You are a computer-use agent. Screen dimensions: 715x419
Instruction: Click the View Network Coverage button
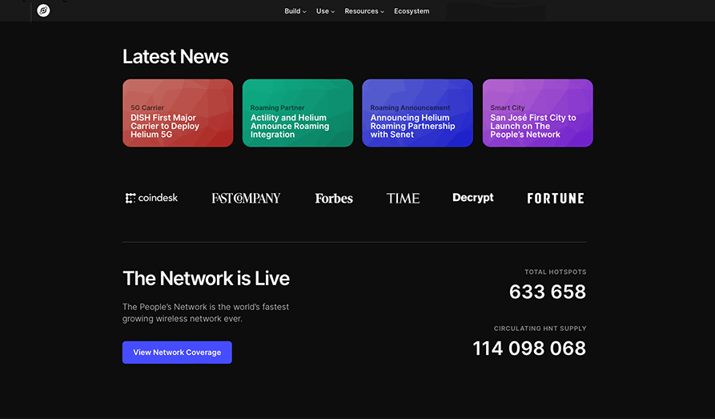coord(177,353)
